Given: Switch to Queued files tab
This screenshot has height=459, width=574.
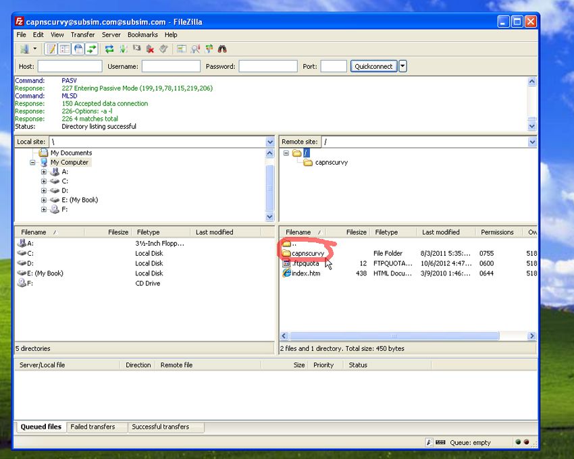Looking at the screenshot, I should coord(41,427).
